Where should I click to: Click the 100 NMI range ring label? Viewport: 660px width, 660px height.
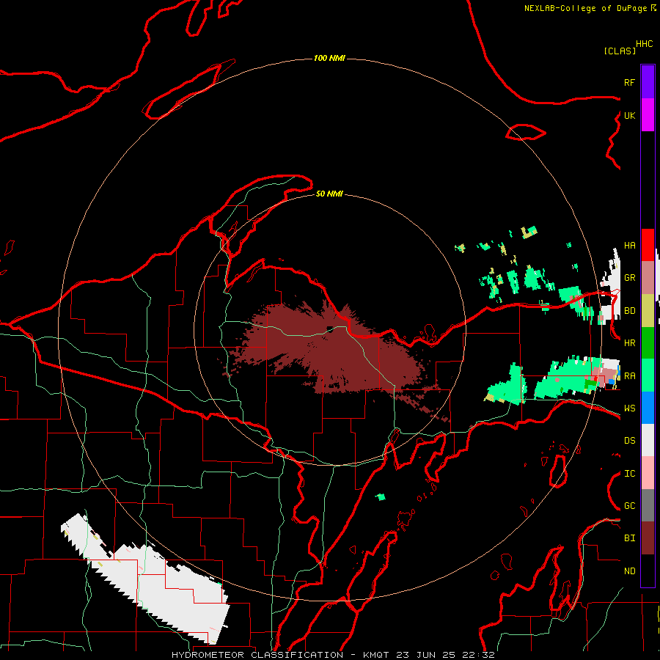329,58
